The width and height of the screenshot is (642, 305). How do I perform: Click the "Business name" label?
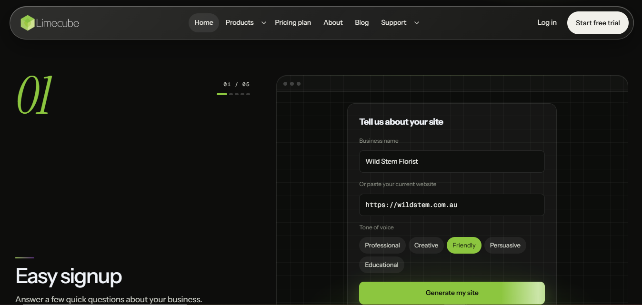tap(379, 141)
